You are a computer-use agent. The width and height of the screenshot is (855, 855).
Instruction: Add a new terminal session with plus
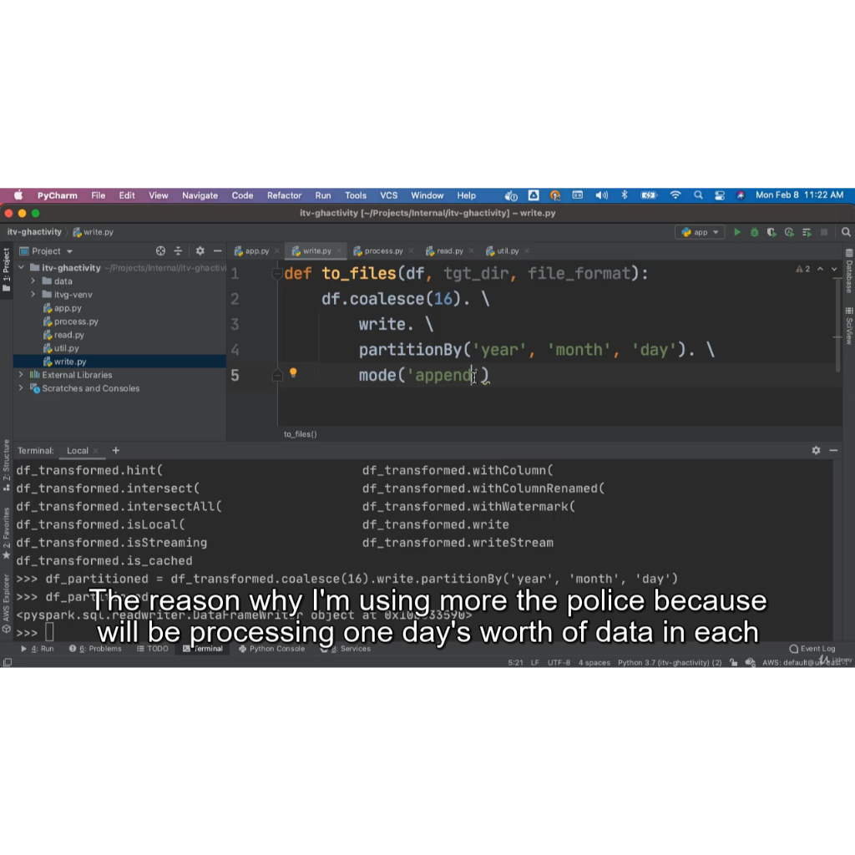coord(115,450)
